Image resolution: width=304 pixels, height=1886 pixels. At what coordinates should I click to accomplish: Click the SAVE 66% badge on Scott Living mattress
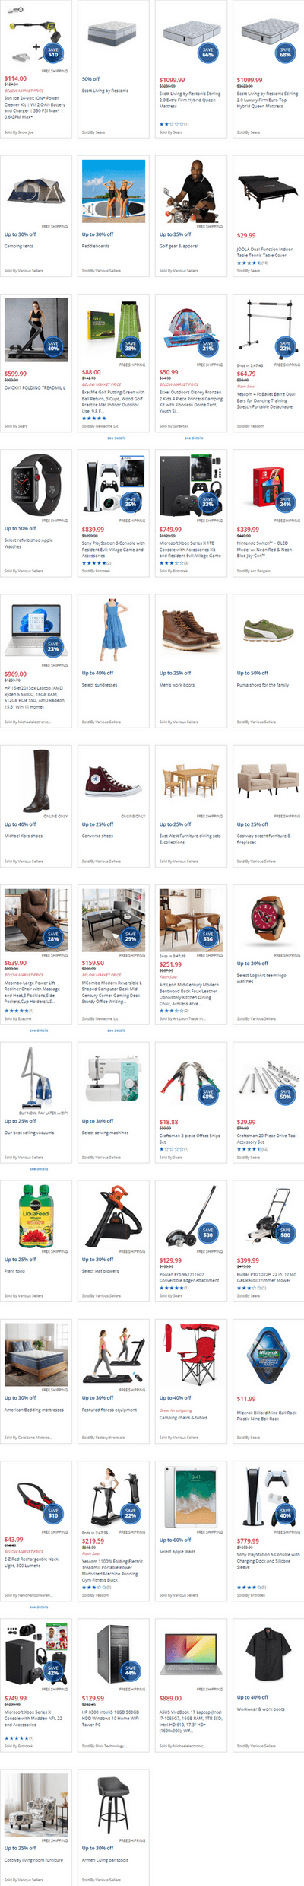point(207,53)
